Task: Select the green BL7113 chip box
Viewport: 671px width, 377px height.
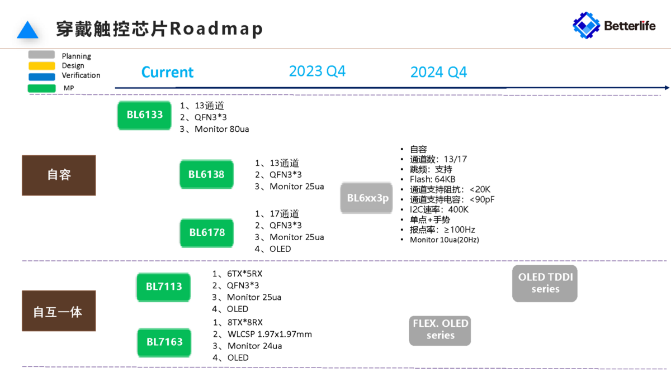Action: [x=164, y=287]
